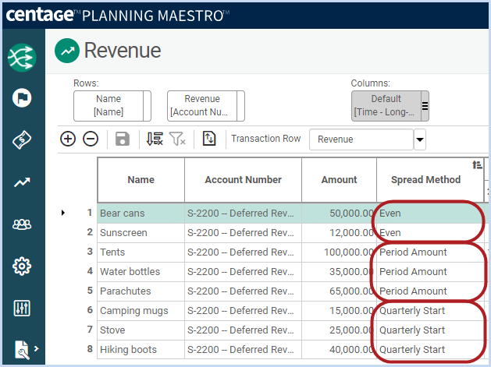Sort by the Name column header
The image size is (491, 367).
point(141,180)
